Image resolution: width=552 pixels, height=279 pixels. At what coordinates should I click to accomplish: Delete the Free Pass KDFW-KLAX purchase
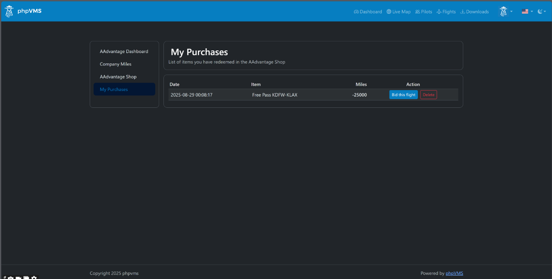click(x=428, y=95)
